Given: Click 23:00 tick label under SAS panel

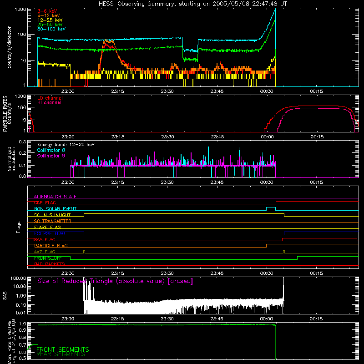Looking at the screenshot, I should tap(68, 319).
